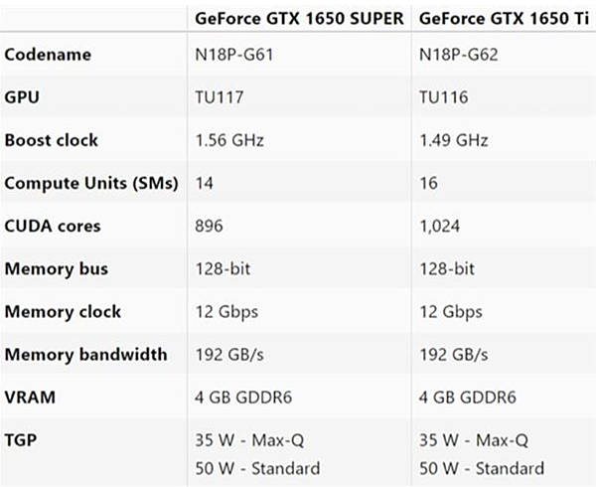Click 50 W - Standard under GTX 1650 Ti
This screenshot has height=487, width=596.
[482, 468]
